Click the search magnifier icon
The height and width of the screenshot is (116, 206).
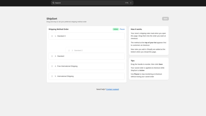click(x=53, y=3)
